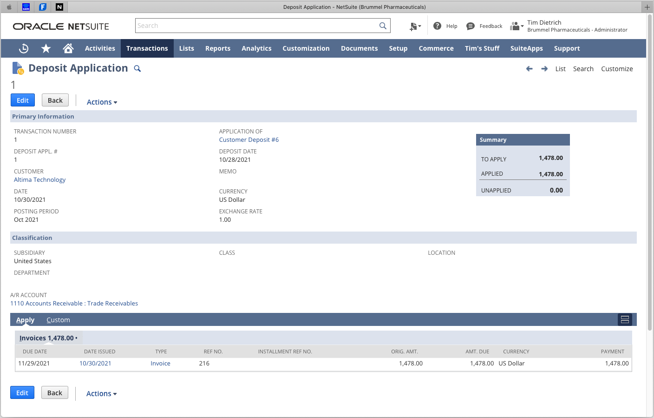Click the DUE DATE column header
The image size is (654, 418).
tap(35, 352)
